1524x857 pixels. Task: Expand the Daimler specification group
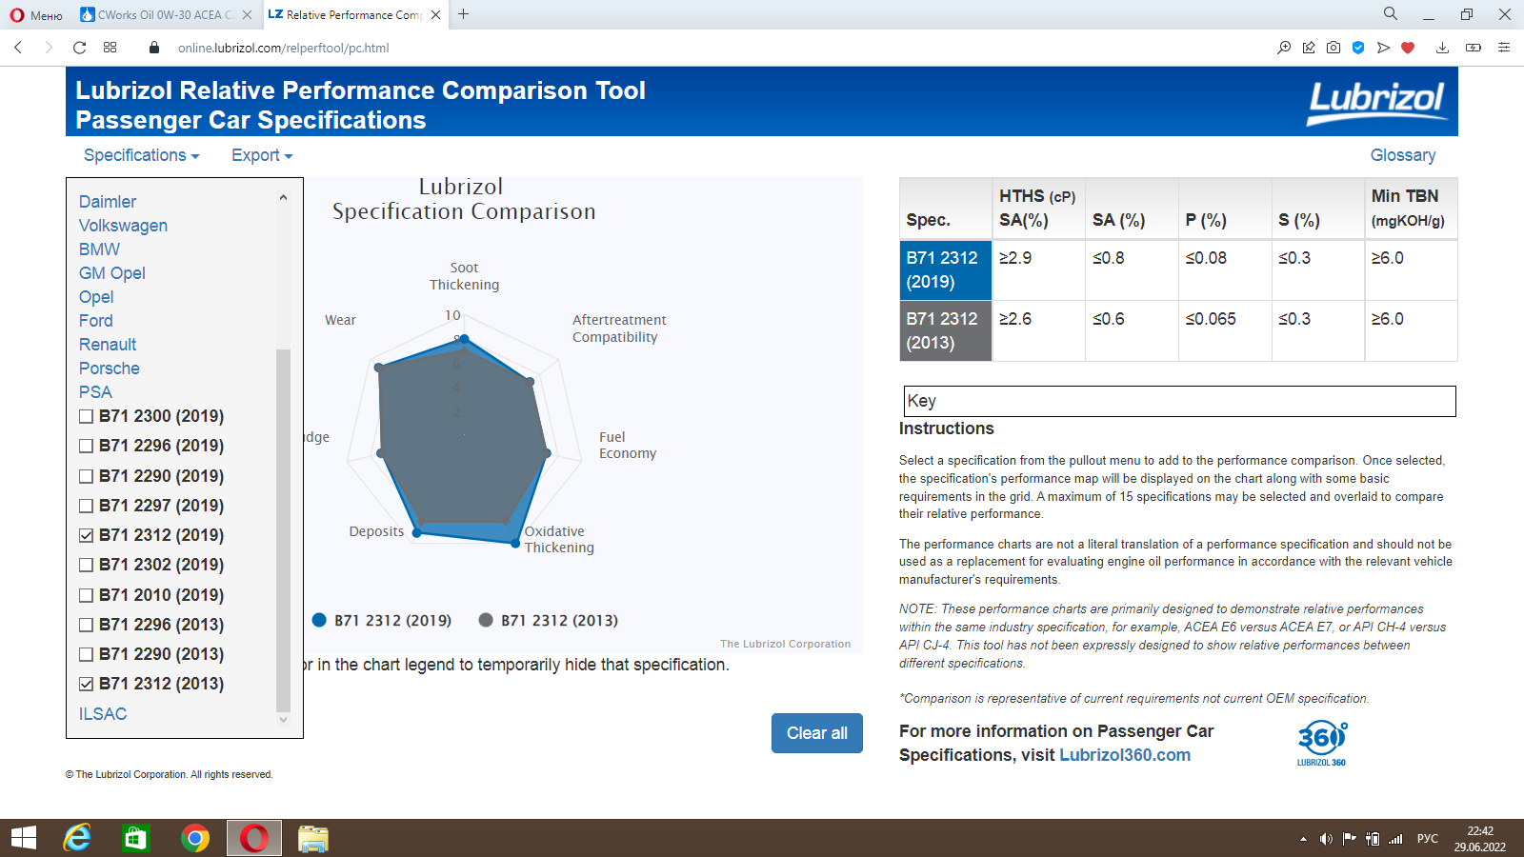pos(108,202)
